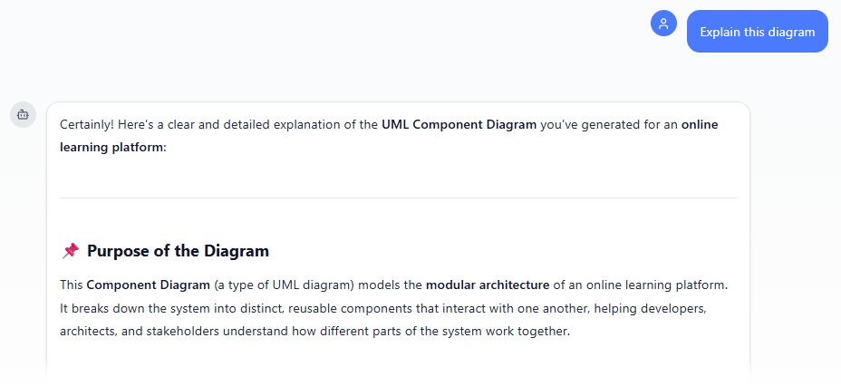Click the user avatar icon

663,24
